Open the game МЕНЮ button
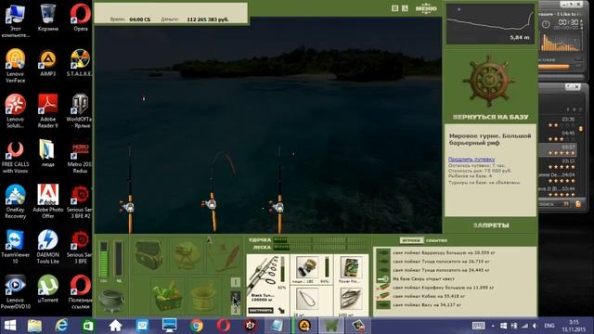The height and width of the screenshot is (334, 594). coord(426,8)
